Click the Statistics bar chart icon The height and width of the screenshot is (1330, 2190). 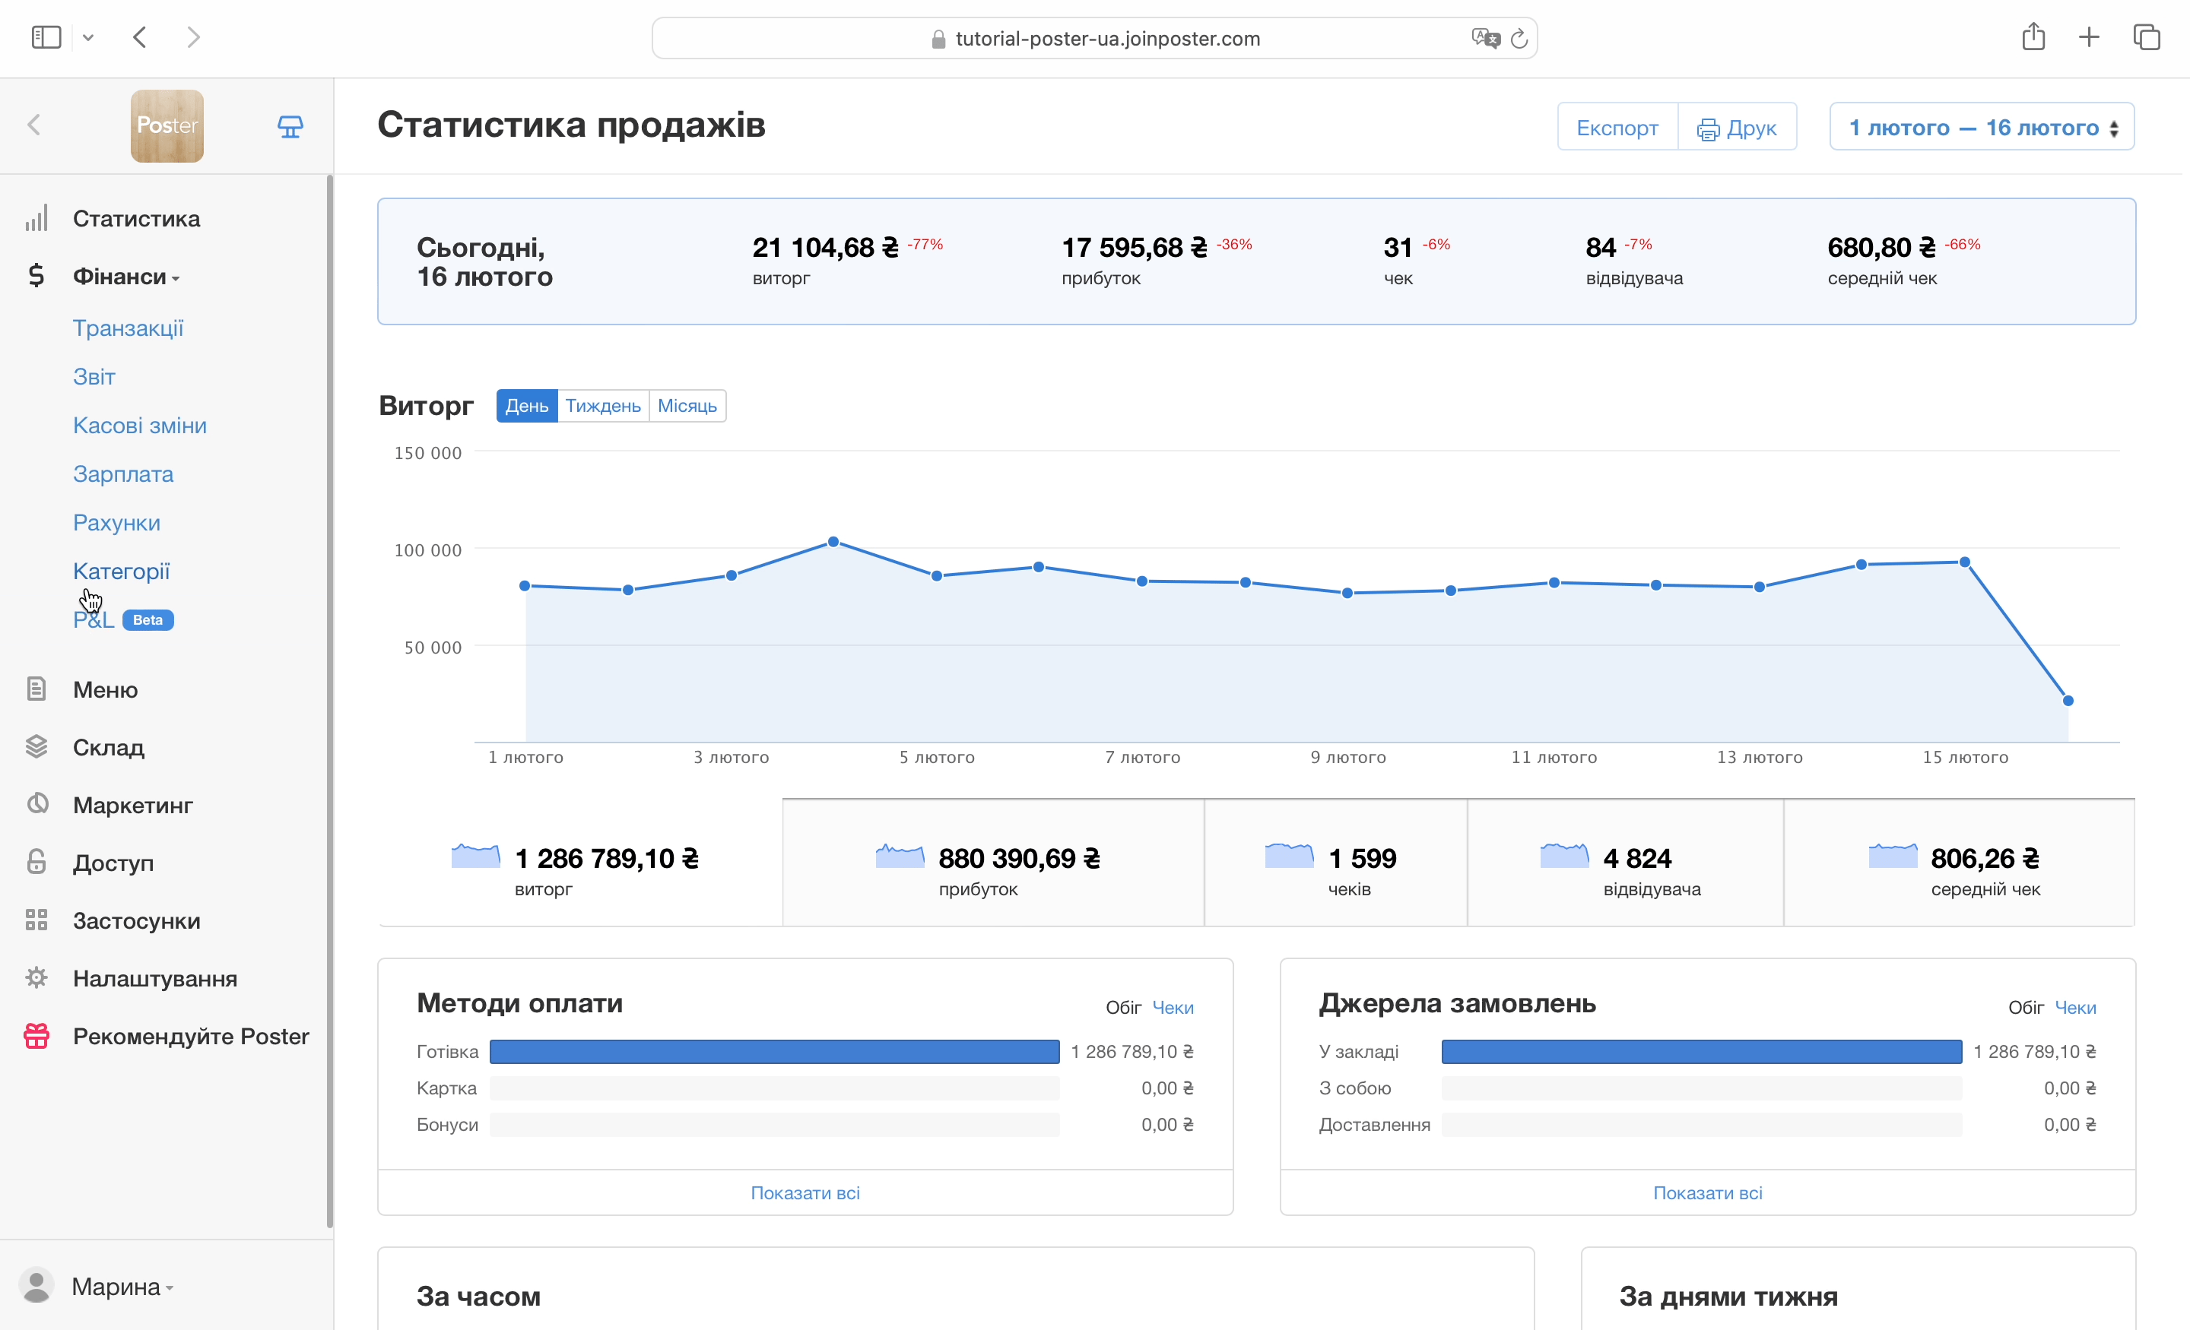point(36,219)
